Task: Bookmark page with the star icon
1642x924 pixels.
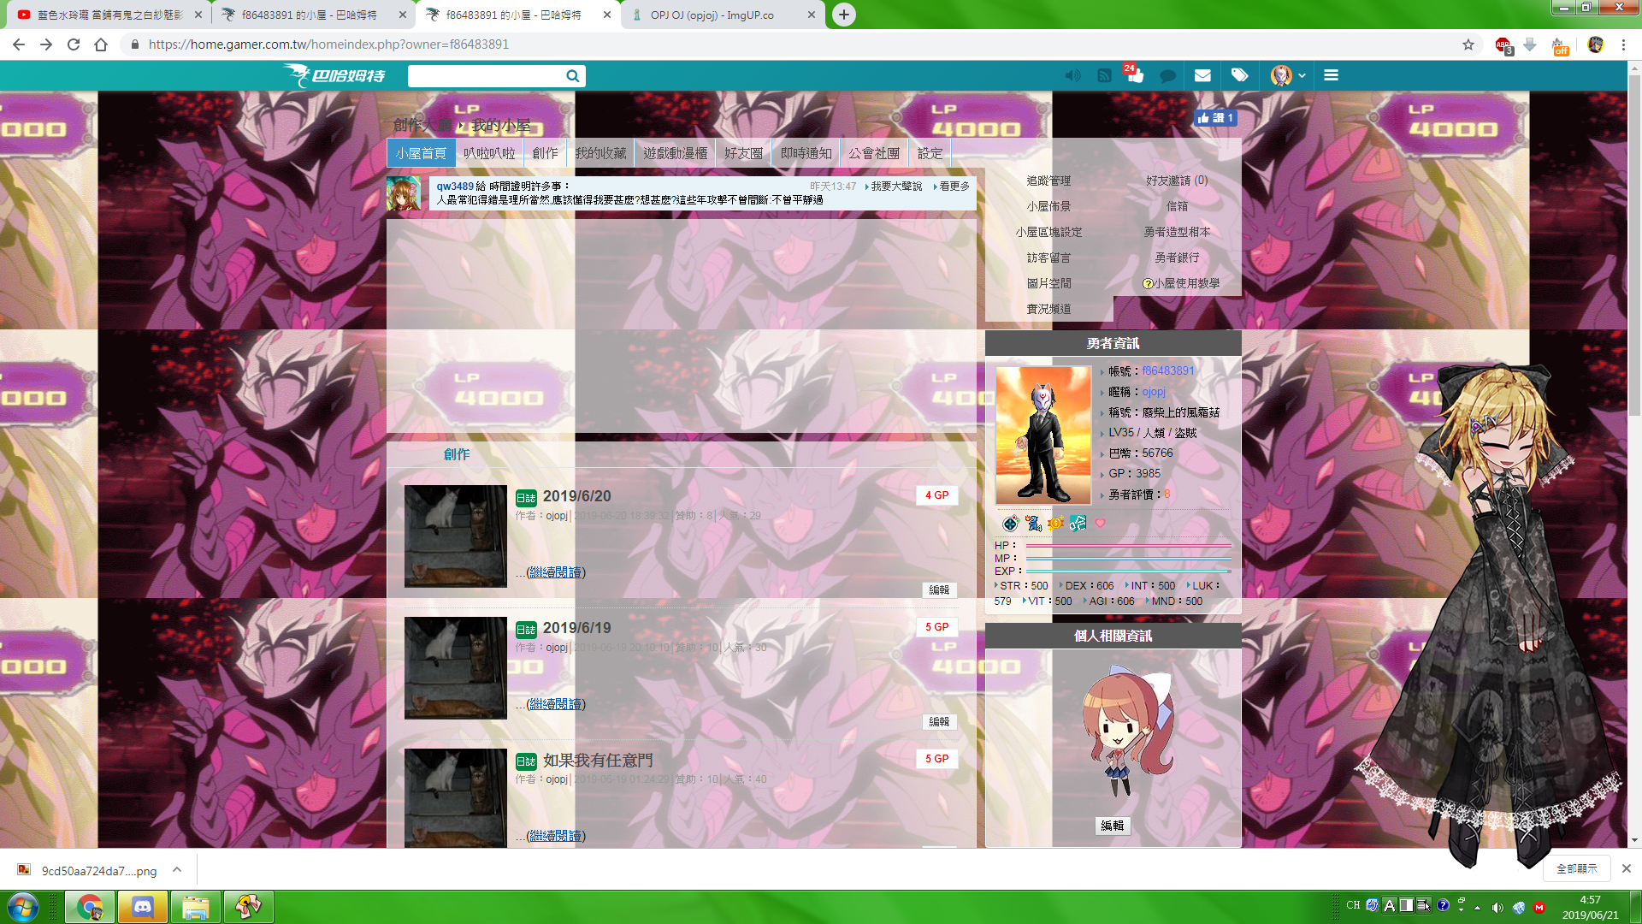Action: pyautogui.click(x=1468, y=44)
